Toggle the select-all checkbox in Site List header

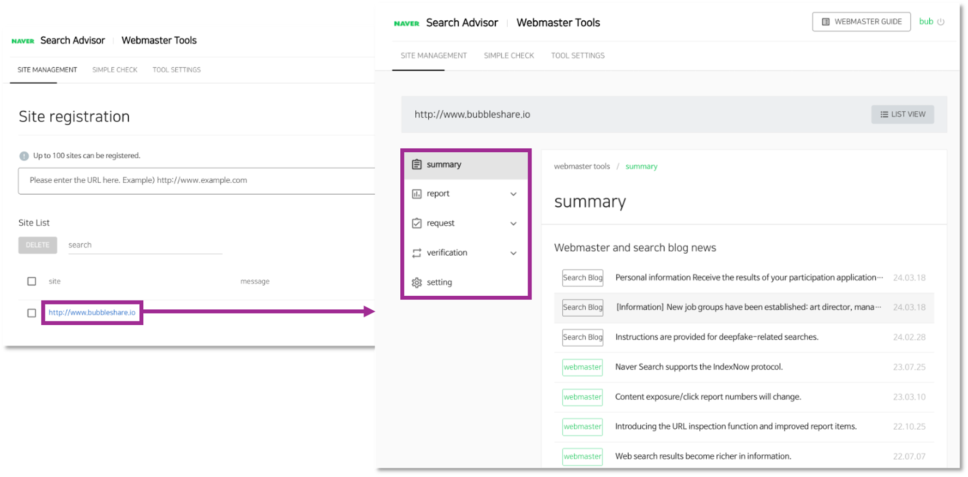point(31,281)
